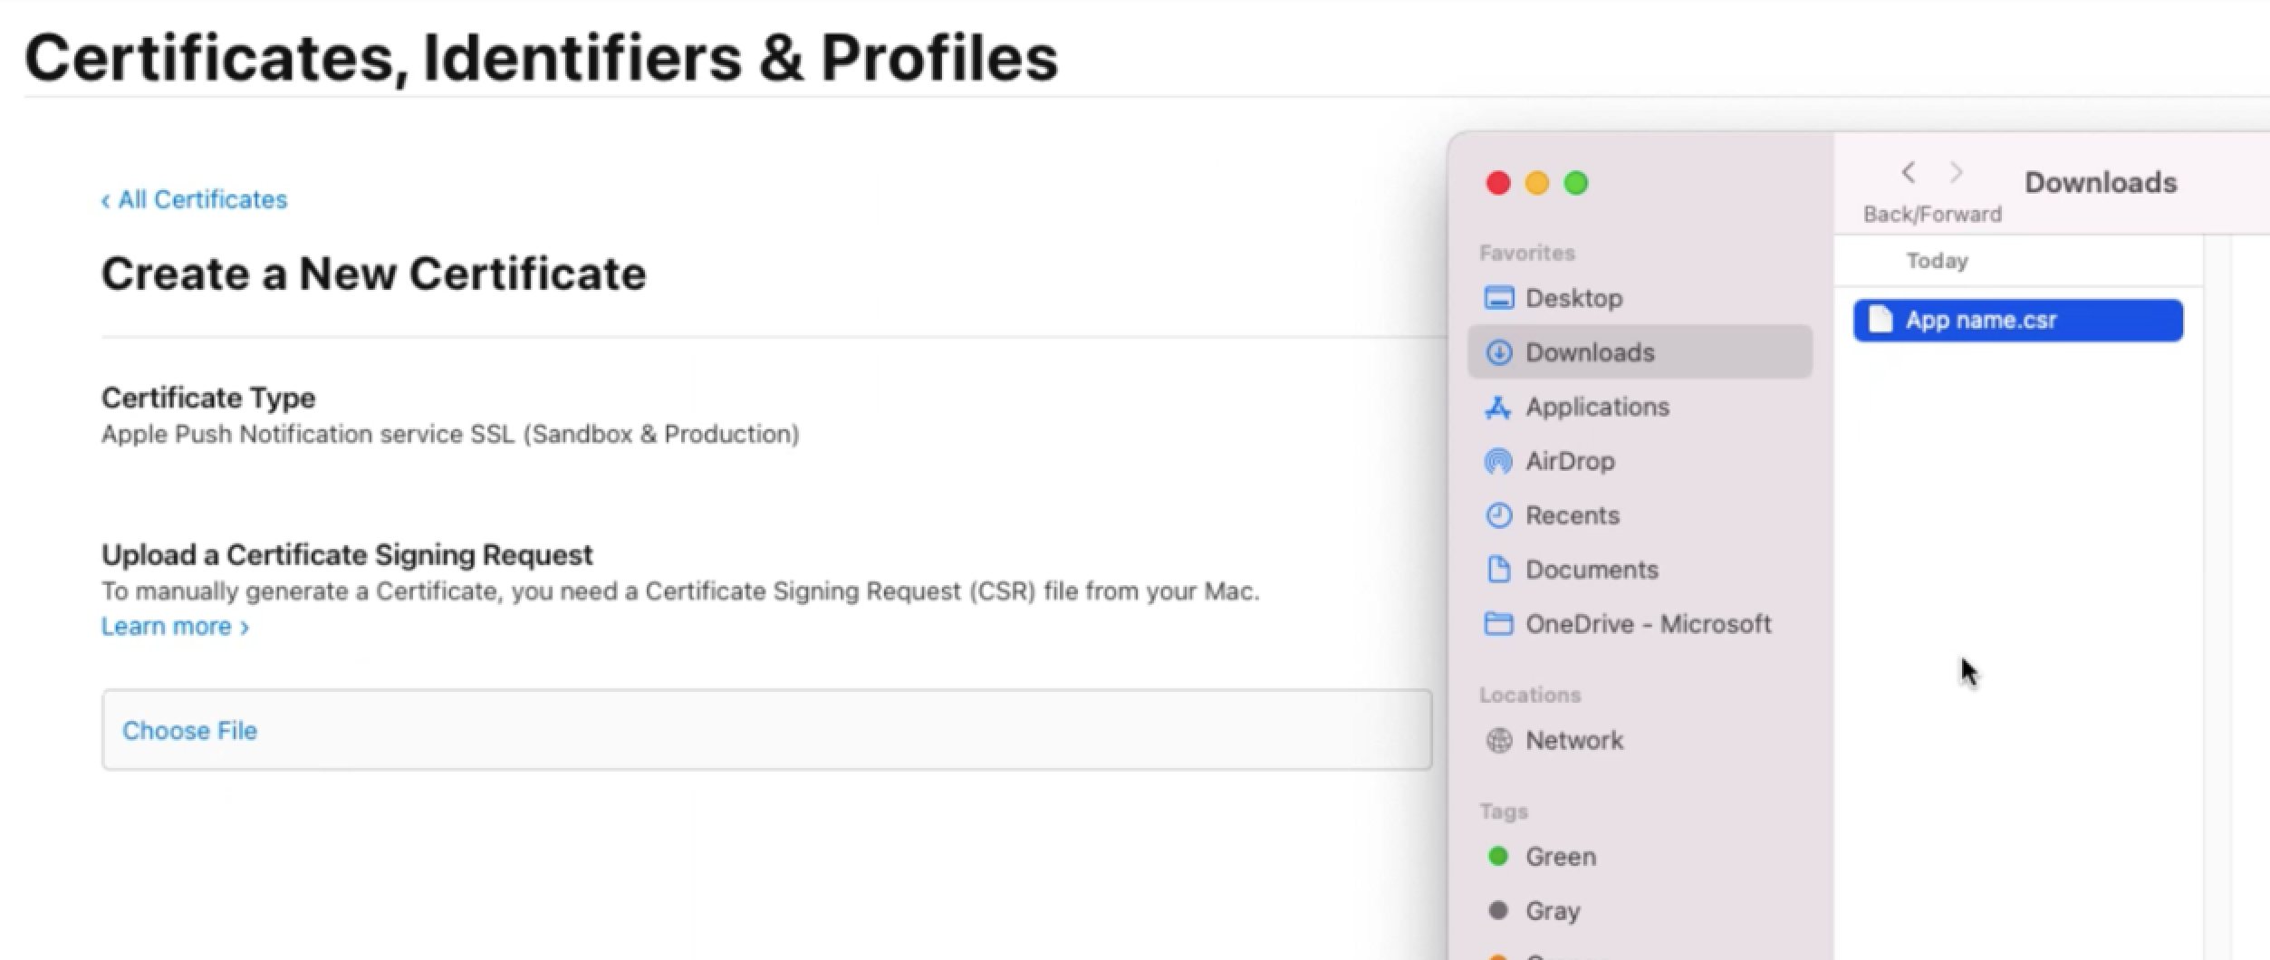Open Downloads in the Finder sidebar
The image size is (2270, 960).
[1591, 352]
